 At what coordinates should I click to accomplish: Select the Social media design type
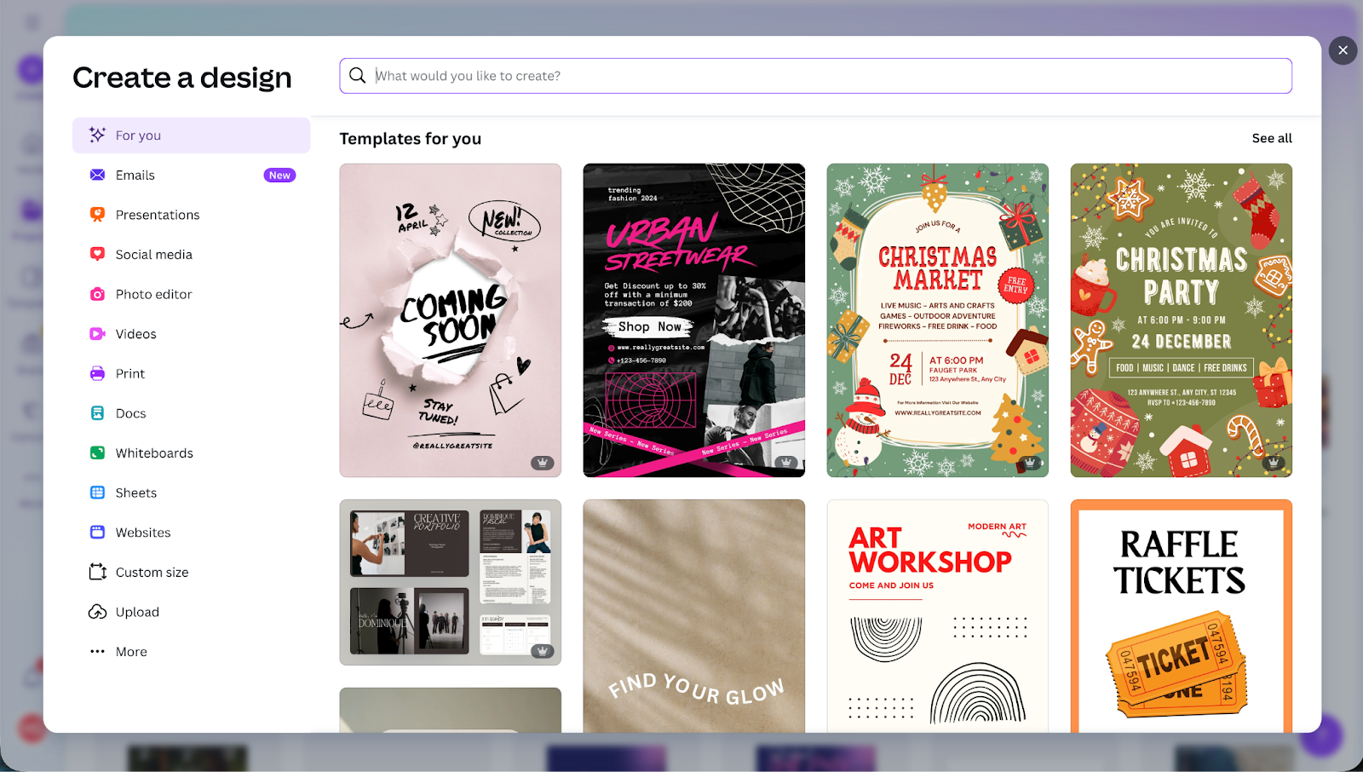tap(153, 254)
